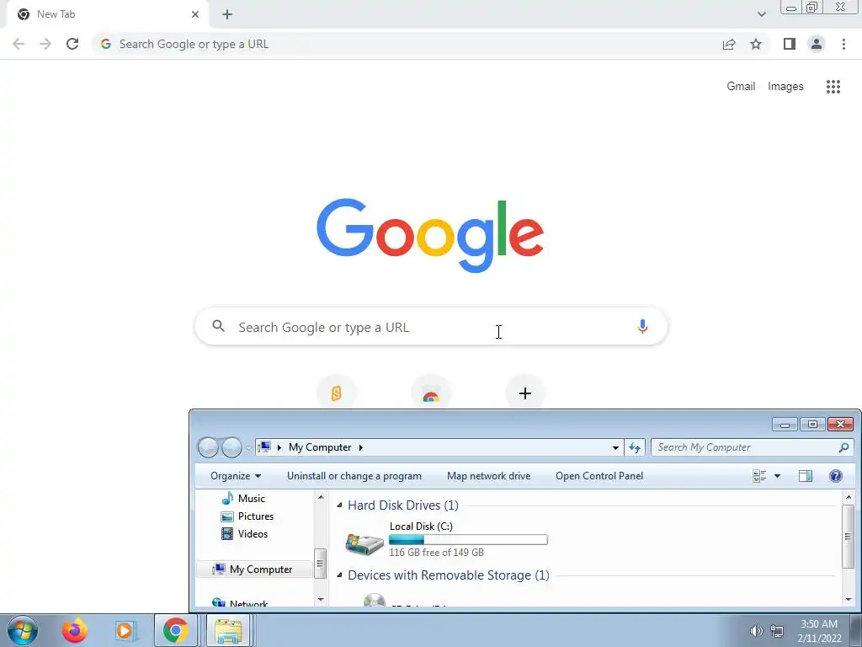
Task: Open Google apps grid
Action: 833,87
